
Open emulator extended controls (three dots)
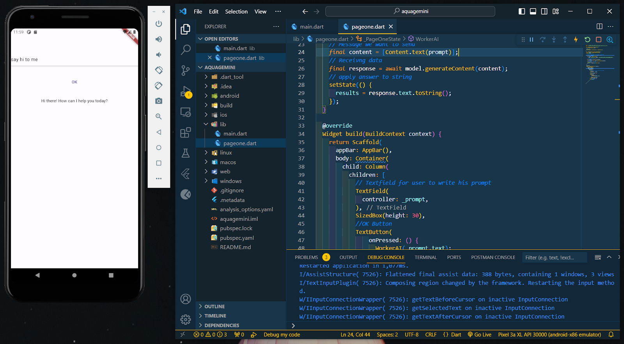coord(159,178)
